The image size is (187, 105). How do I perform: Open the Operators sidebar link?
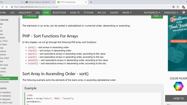3,55
